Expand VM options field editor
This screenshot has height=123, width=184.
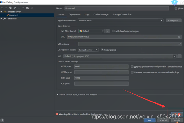click(x=180, y=44)
